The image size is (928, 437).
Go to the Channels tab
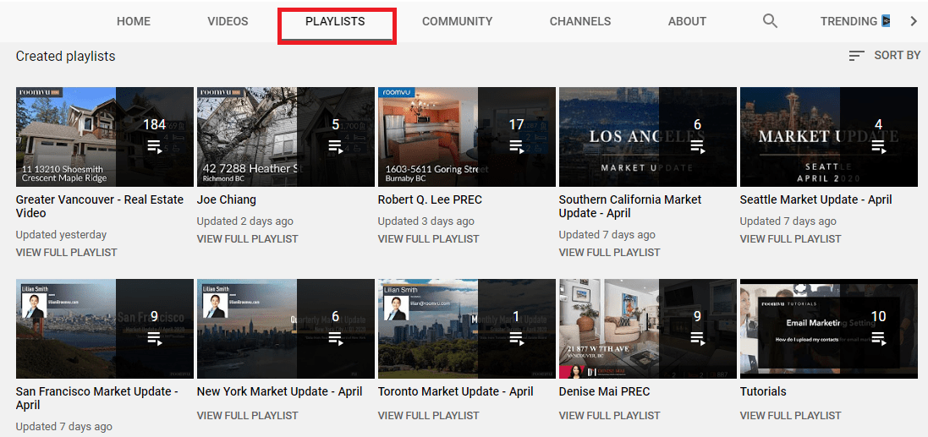[579, 21]
